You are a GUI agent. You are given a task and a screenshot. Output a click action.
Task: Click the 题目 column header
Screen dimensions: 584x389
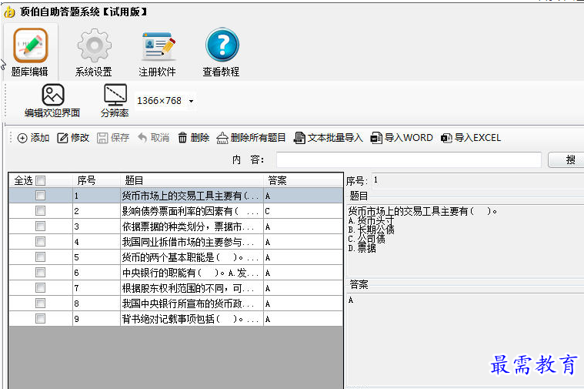pyautogui.click(x=192, y=180)
